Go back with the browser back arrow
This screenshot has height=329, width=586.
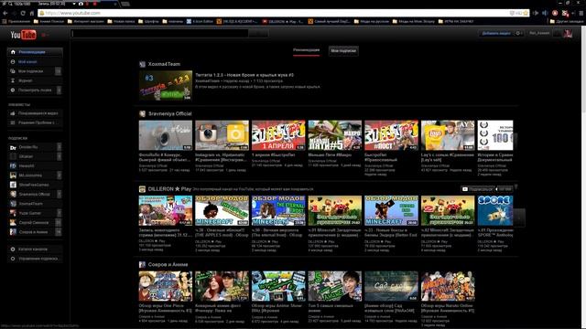5,13
